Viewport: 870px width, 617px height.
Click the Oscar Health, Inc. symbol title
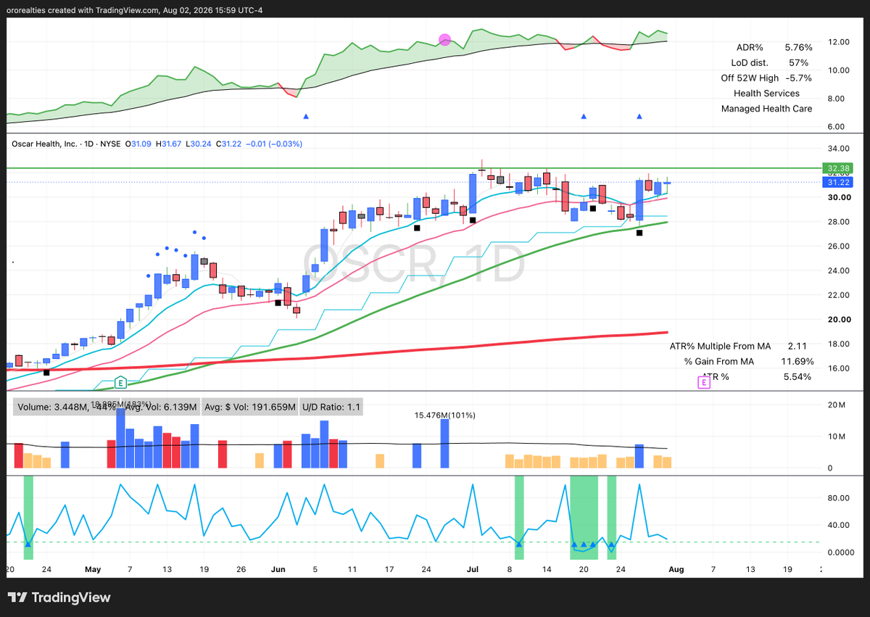coord(45,144)
